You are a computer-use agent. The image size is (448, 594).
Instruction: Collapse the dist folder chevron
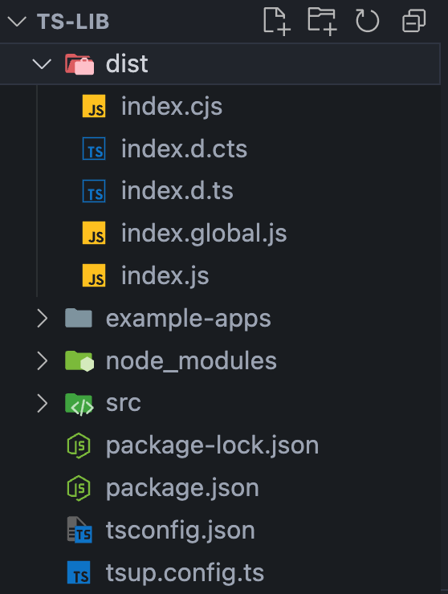pos(42,63)
